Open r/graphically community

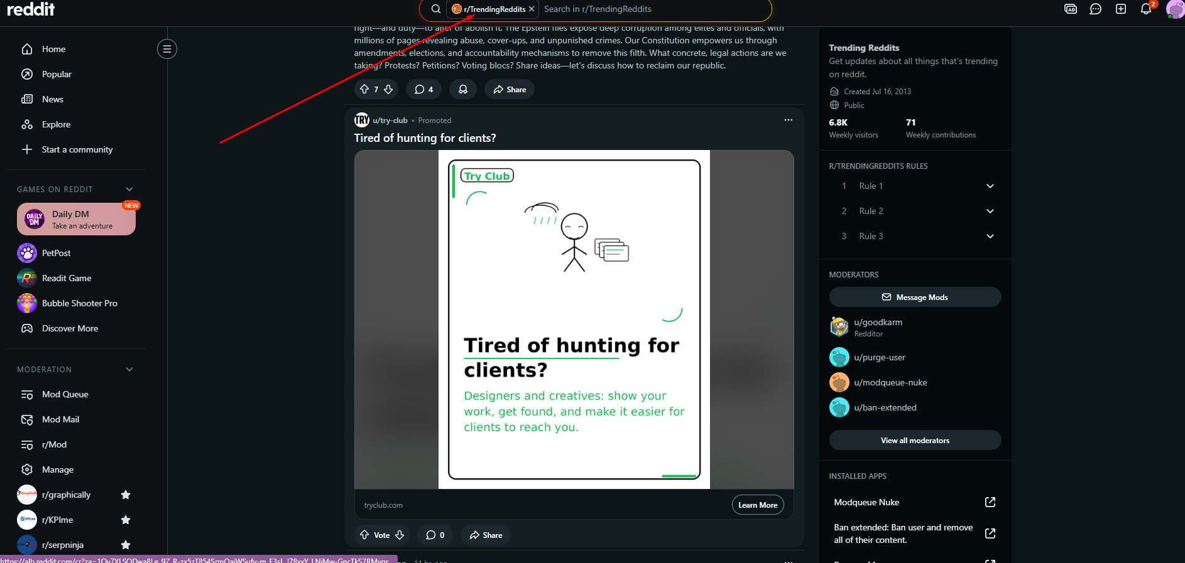[x=66, y=495]
